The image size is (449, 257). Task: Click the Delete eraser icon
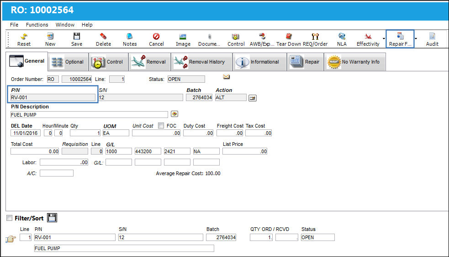coord(103,37)
